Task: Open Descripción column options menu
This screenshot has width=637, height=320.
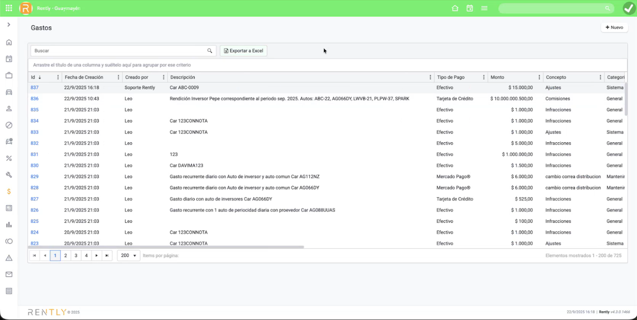Action: click(430, 77)
